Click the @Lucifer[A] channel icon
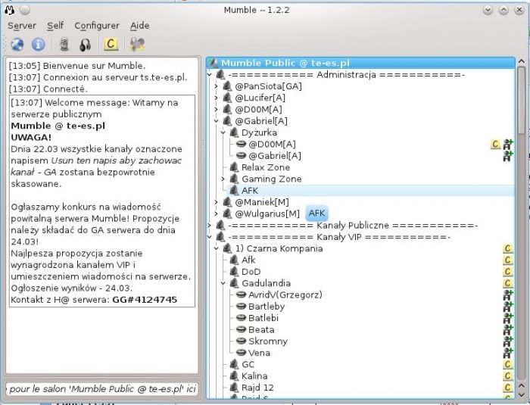This screenshot has height=405, width=530. pyautogui.click(x=227, y=98)
